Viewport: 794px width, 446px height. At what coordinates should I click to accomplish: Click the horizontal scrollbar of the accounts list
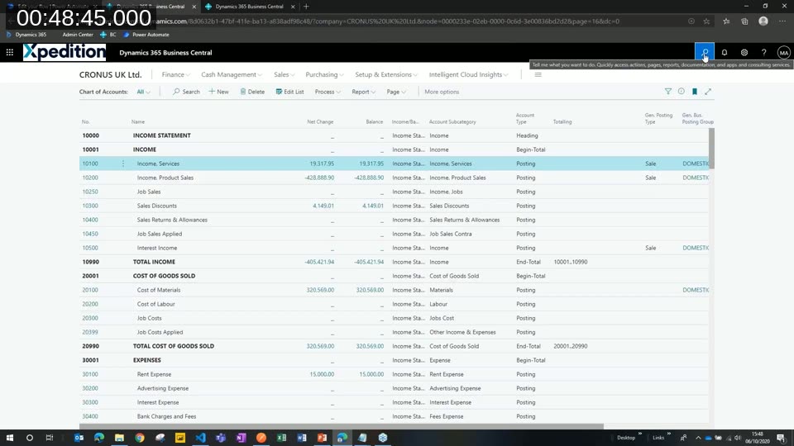point(342,426)
